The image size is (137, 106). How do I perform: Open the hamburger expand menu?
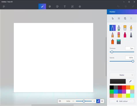(x=4, y=6)
